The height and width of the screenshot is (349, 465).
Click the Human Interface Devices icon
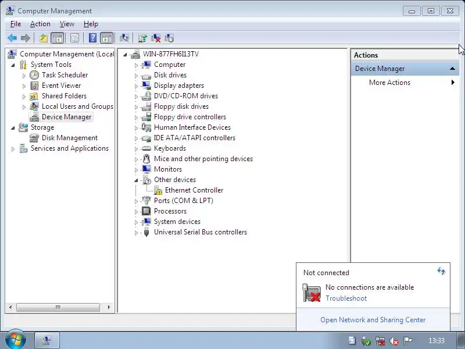click(146, 127)
